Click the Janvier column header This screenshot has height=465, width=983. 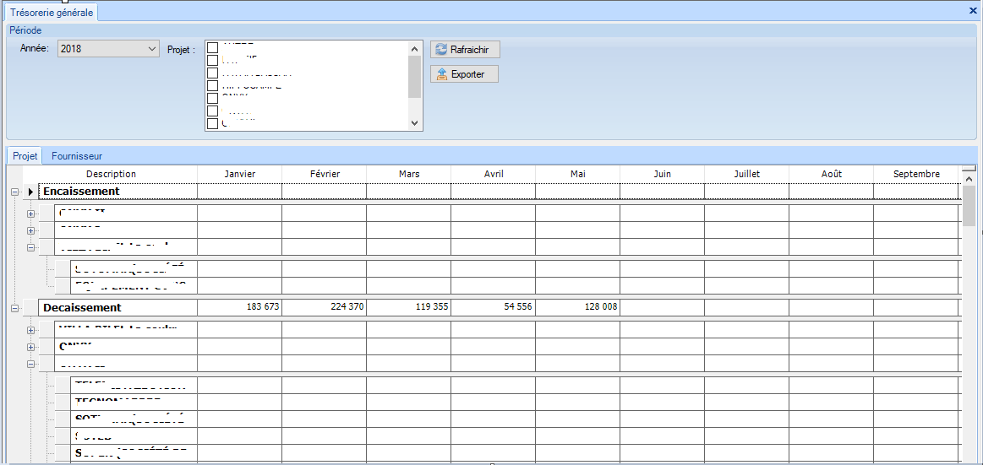point(239,174)
